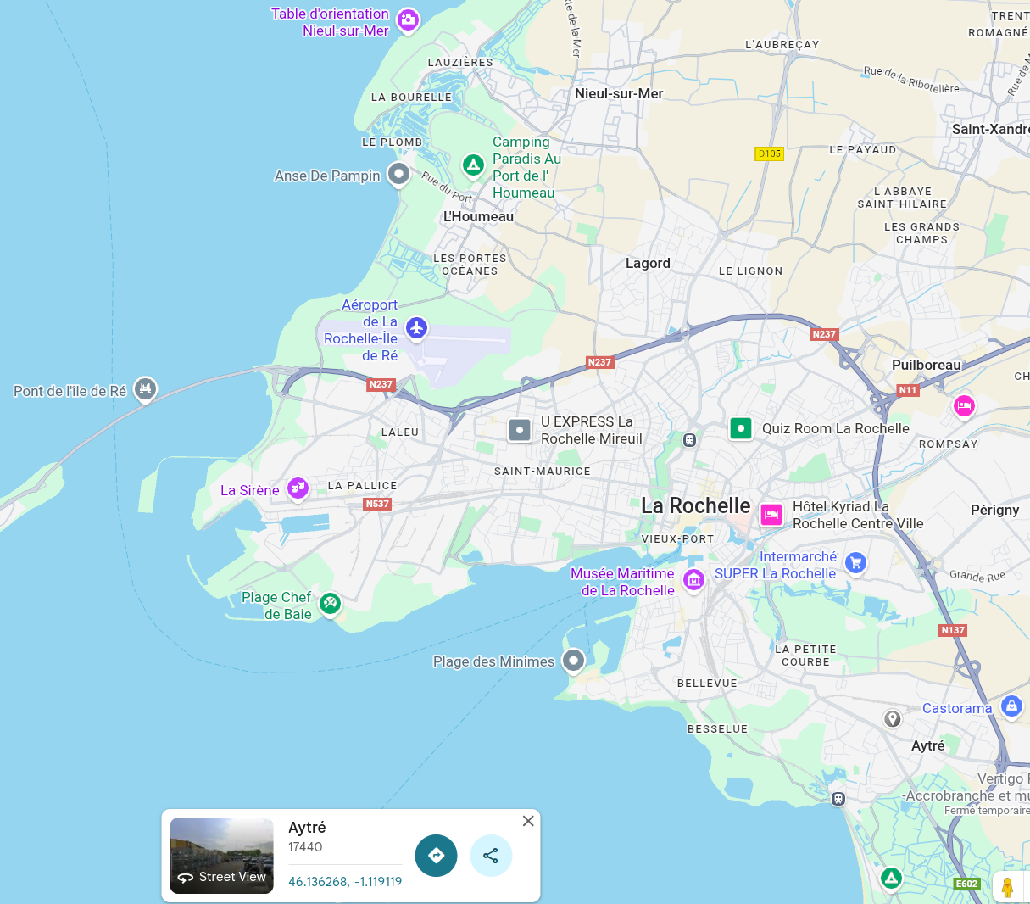Image resolution: width=1030 pixels, height=904 pixels.
Task: Click the Table d'orientation camera icon
Action: pos(409,20)
